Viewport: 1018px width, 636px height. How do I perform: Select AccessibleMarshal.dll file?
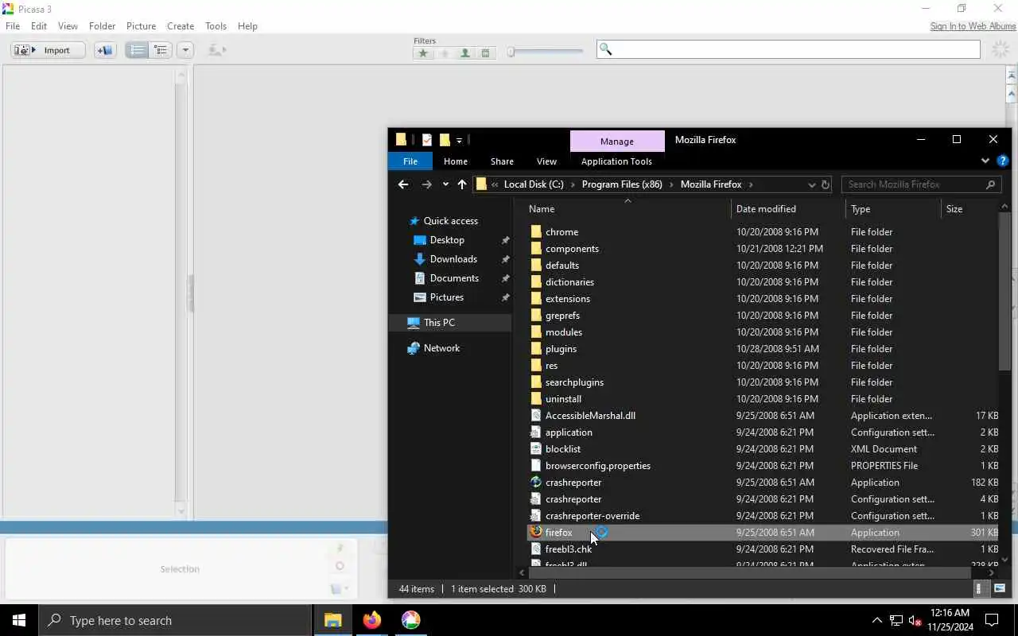(590, 416)
